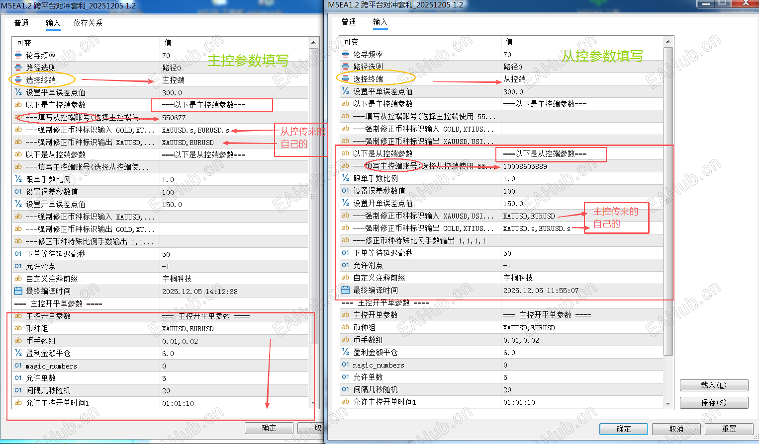Click the 确定 button in right window
This screenshot has height=444, width=759.
pos(623,429)
